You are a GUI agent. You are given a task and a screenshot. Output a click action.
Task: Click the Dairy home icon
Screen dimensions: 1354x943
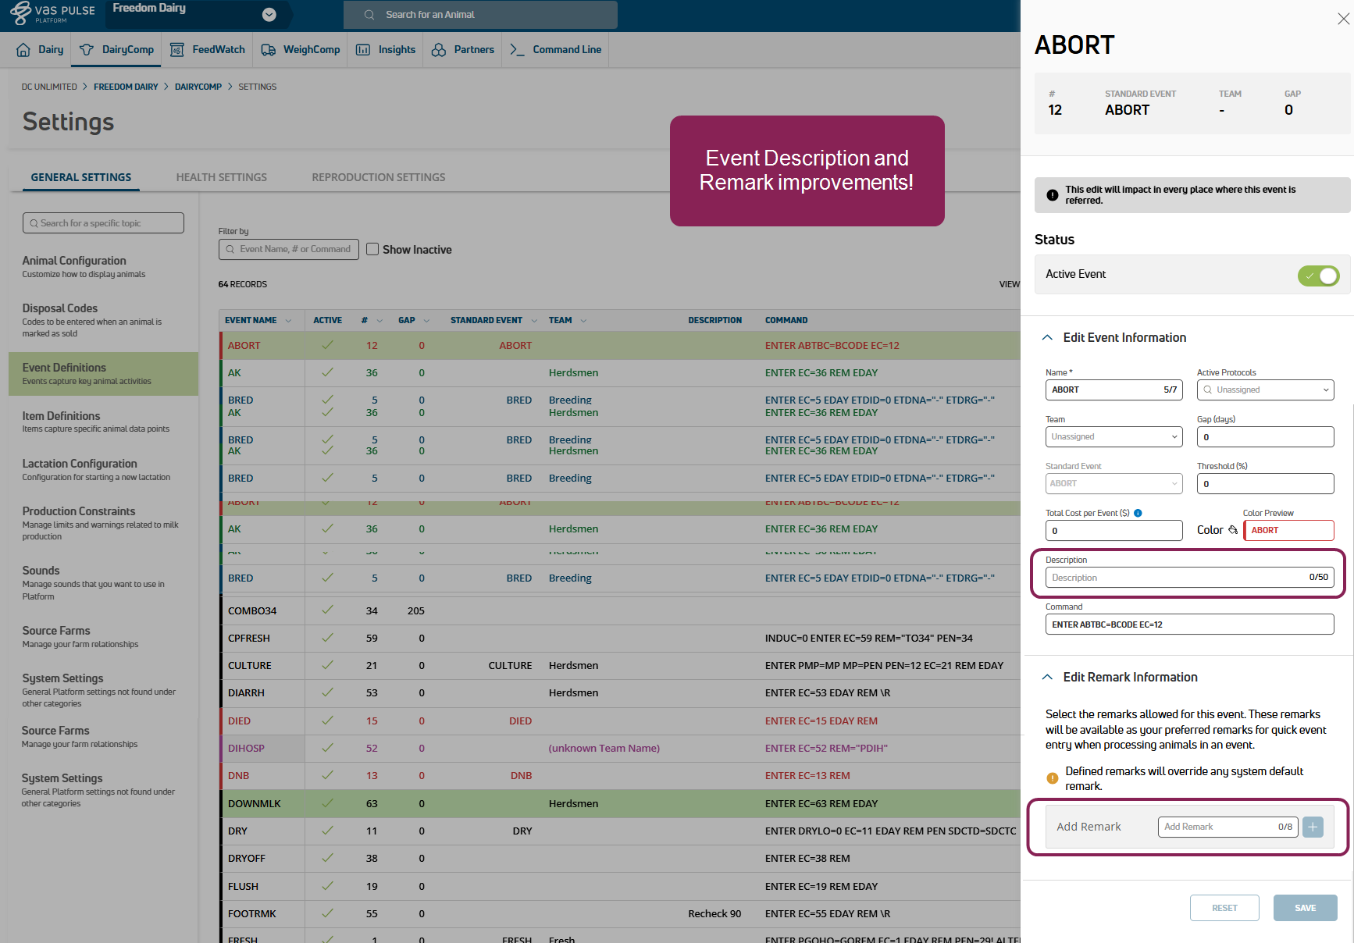point(23,50)
